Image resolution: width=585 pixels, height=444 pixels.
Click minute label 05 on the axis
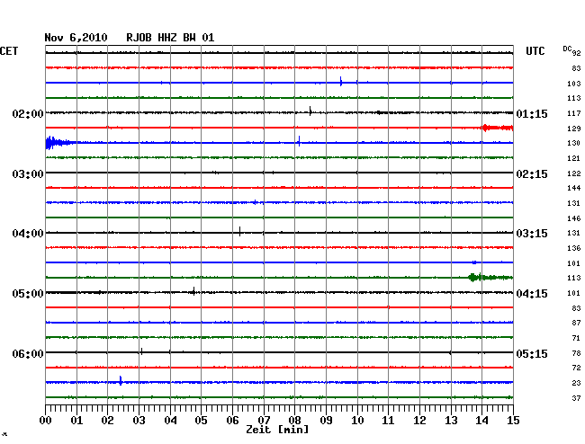pyautogui.click(x=201, y=421)
